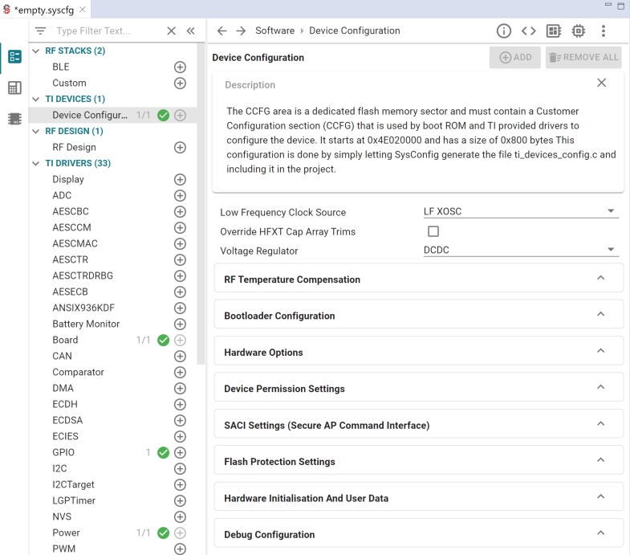Navigate back with the left arrow

pyautogui.click(x=222, y=31)
